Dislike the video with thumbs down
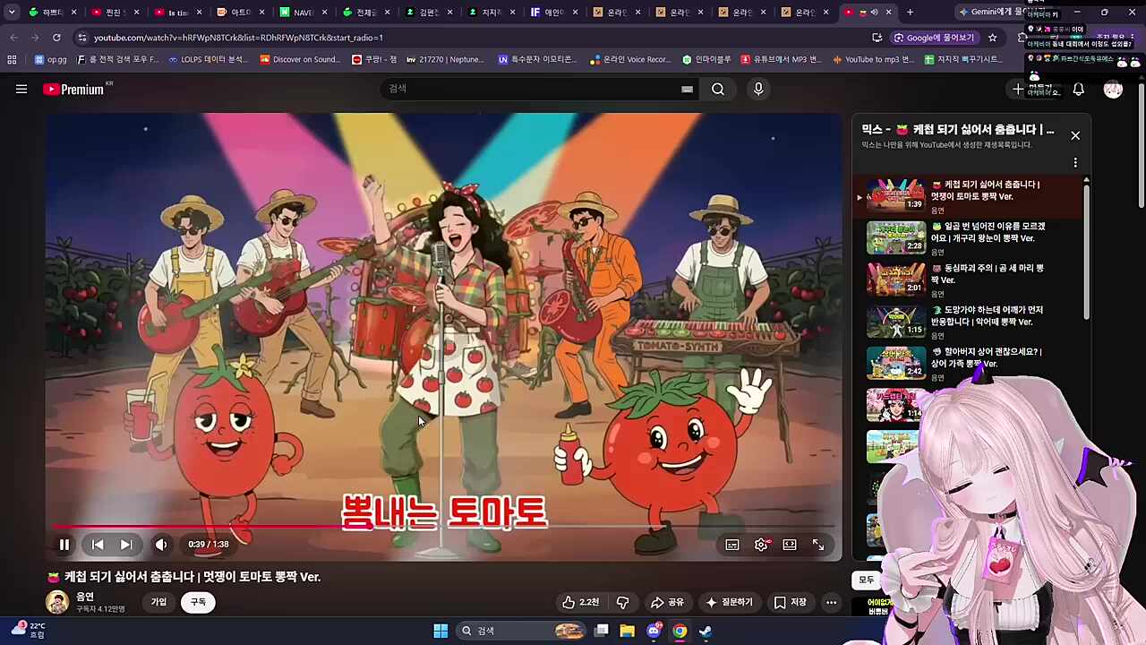1146x645 pixels. (623, 602)
